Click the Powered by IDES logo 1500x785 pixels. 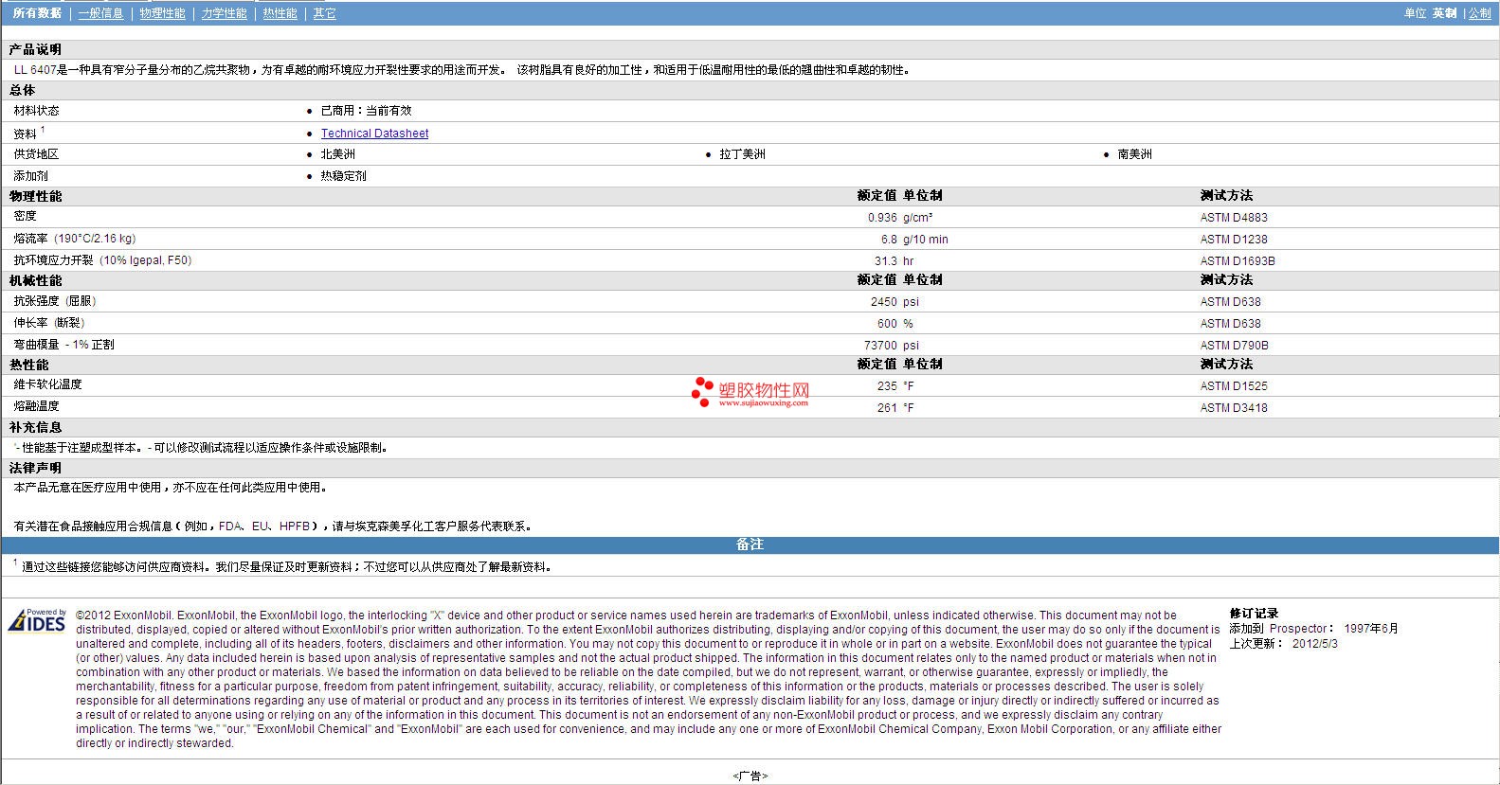(x=37, y=620)
